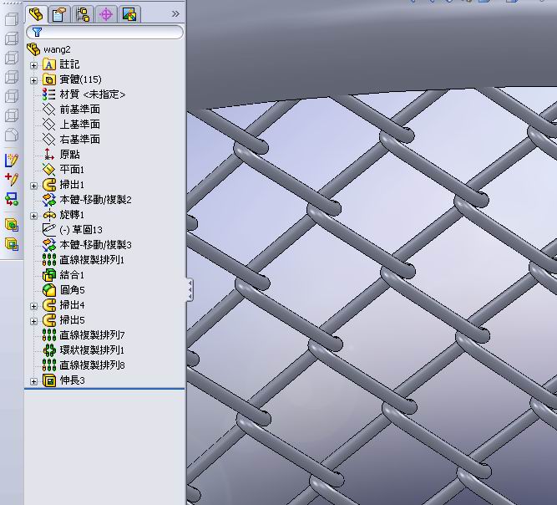
Task: Expand the 旋轉1 revolve feature
Action: coord(33,216)
